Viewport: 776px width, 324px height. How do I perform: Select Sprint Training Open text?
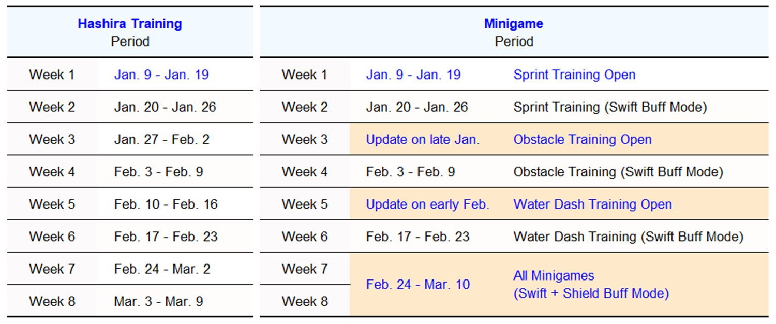[x=574, y=75]
